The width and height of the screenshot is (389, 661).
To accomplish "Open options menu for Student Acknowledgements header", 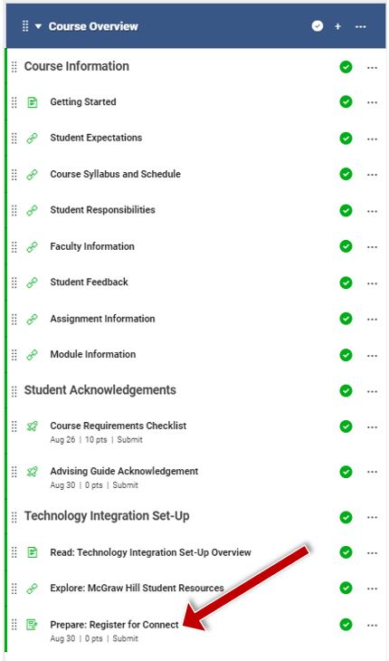I will [x=372, y=391].
